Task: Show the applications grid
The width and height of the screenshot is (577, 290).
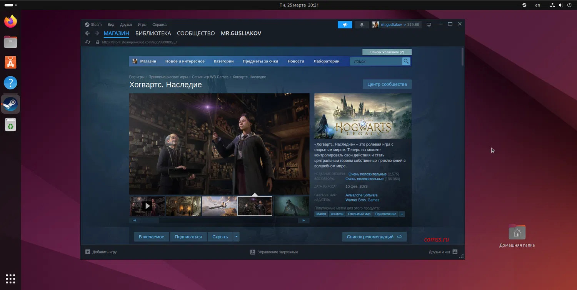Action: pyautogui.click(x=11, y=278)
